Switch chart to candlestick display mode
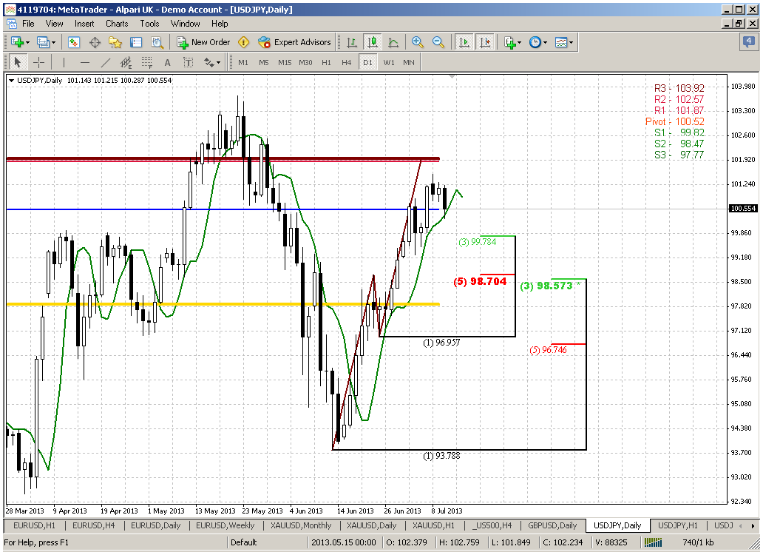 (x=373, y=42)
